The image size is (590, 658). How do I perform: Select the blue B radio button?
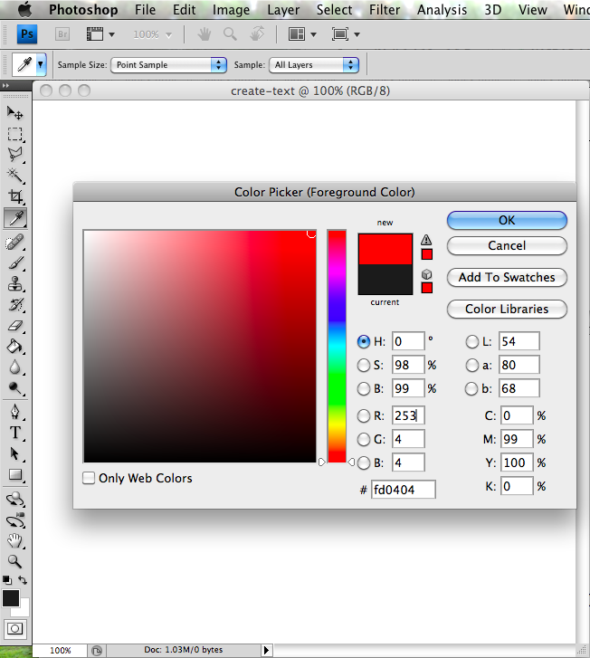coord(364,463)
